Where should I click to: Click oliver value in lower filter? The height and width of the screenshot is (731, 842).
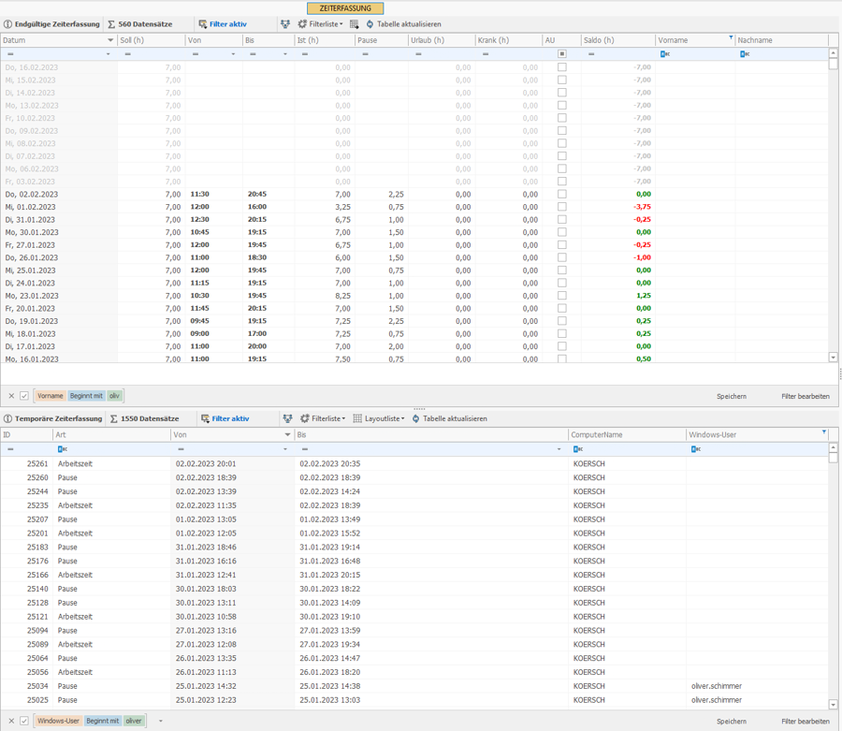point(134,721)
